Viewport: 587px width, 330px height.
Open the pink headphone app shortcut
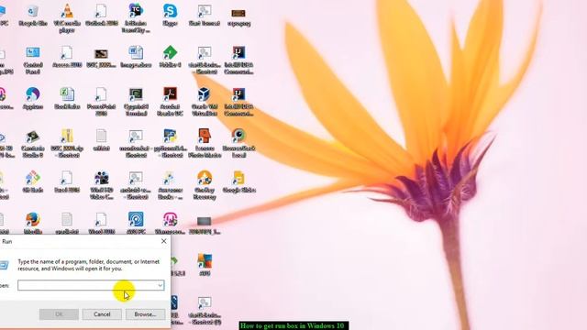171,220
